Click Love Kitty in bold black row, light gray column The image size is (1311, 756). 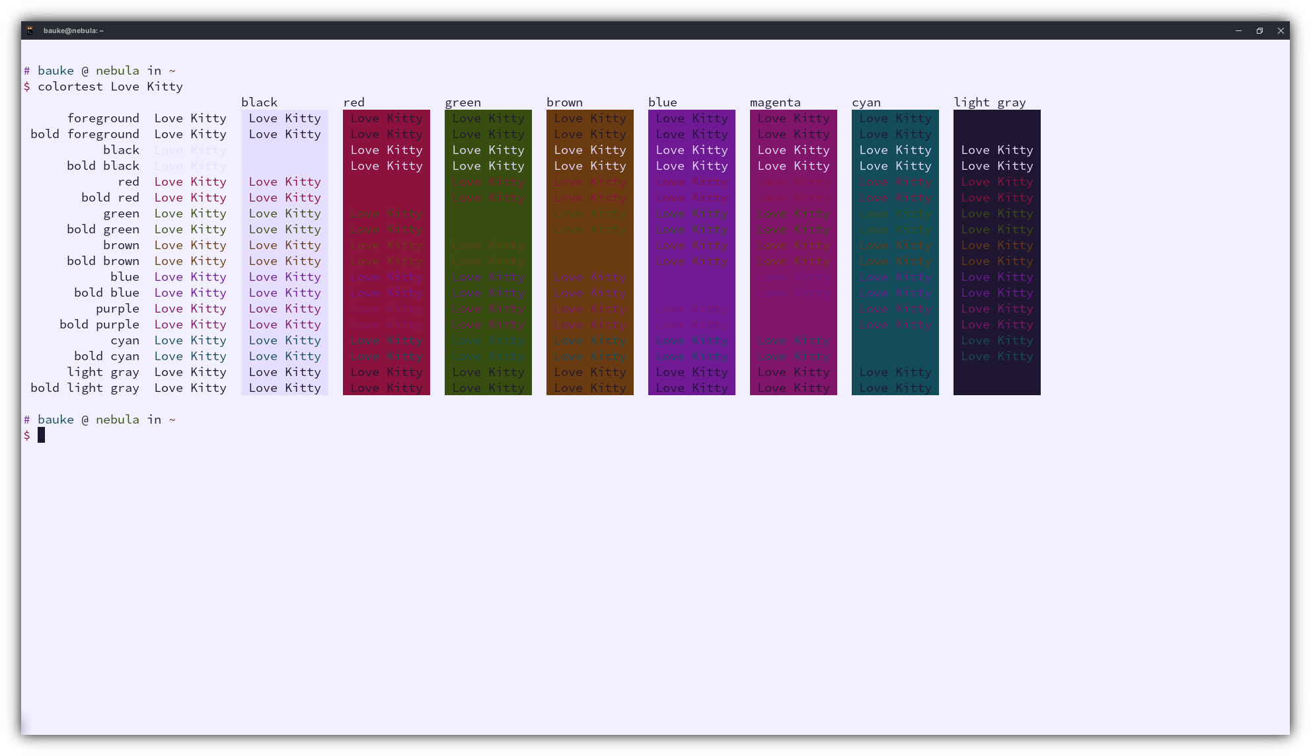coord(997,166)
